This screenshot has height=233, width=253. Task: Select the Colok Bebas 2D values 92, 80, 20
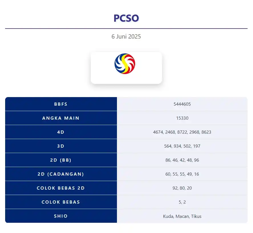[x=182, y=188]
